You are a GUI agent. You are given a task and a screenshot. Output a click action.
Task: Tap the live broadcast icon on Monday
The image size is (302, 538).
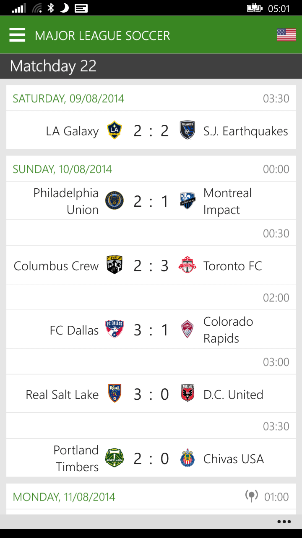click(251, 496)
